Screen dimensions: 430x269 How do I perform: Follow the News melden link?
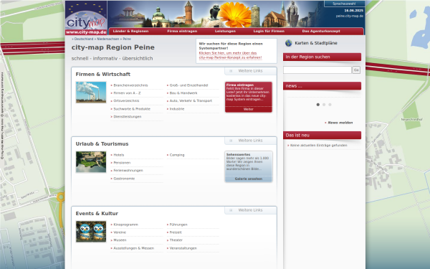coord(340,123)
